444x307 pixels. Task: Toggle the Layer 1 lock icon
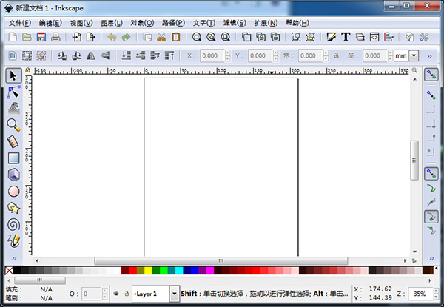click(127, 294)
